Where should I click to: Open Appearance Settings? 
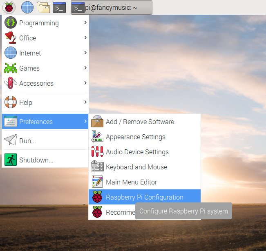(145, 136)
